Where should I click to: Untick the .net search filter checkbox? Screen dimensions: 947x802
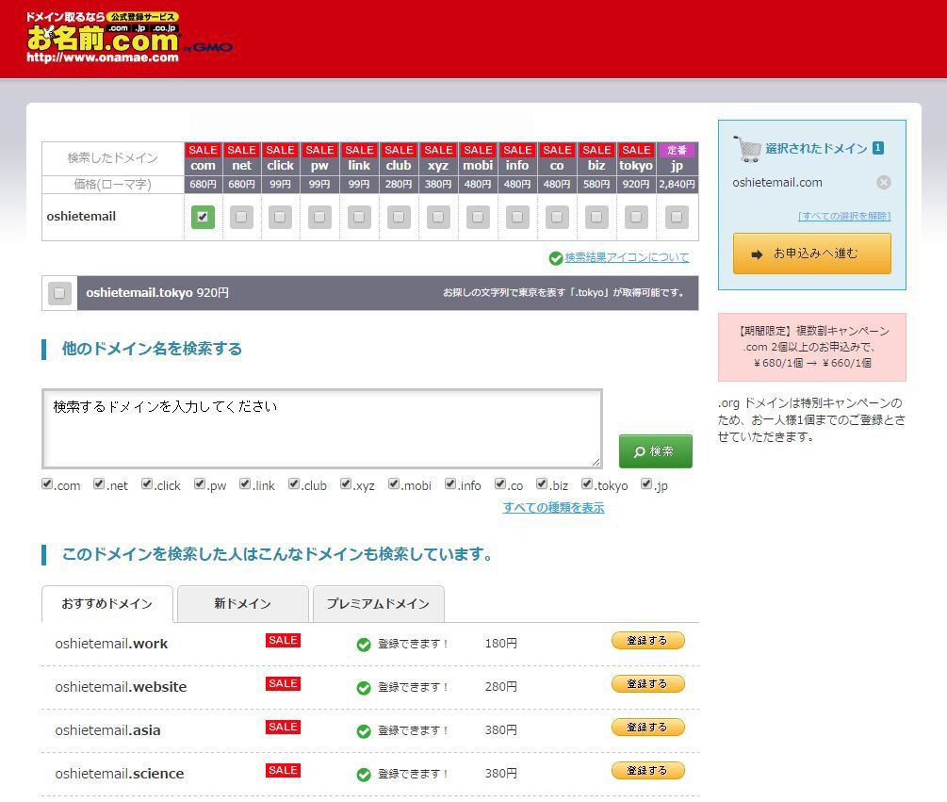[99, 483]
